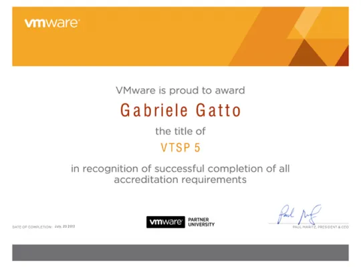Click the 'accreditation requirements' line
Viewport: 361px width, 267px height.
point(180,180)
